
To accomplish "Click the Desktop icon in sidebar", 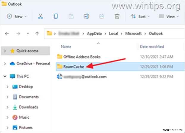I will pos(15,86).
